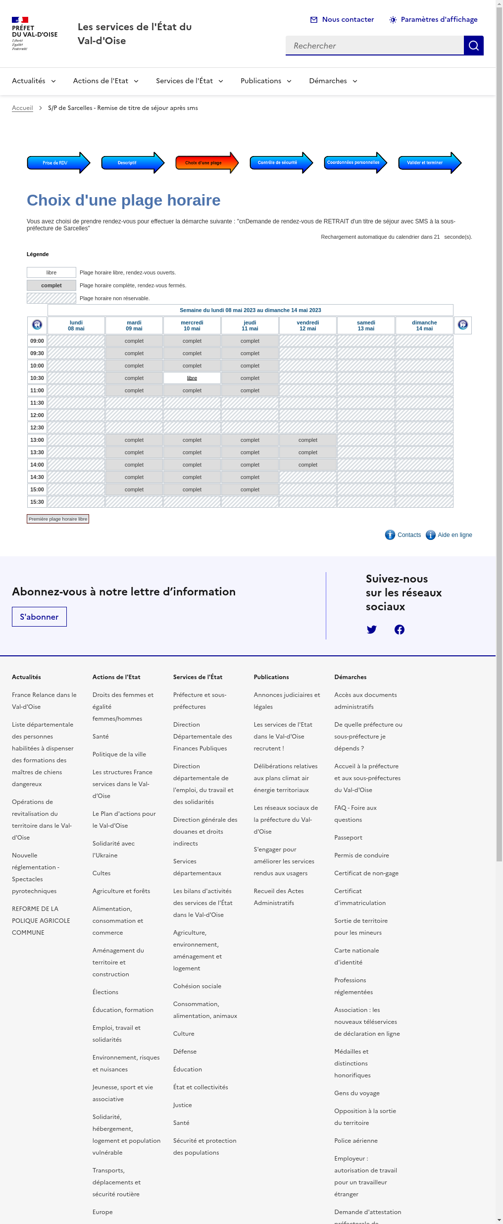
Task: Open footer link Police aérienne
Action: 356,1141
